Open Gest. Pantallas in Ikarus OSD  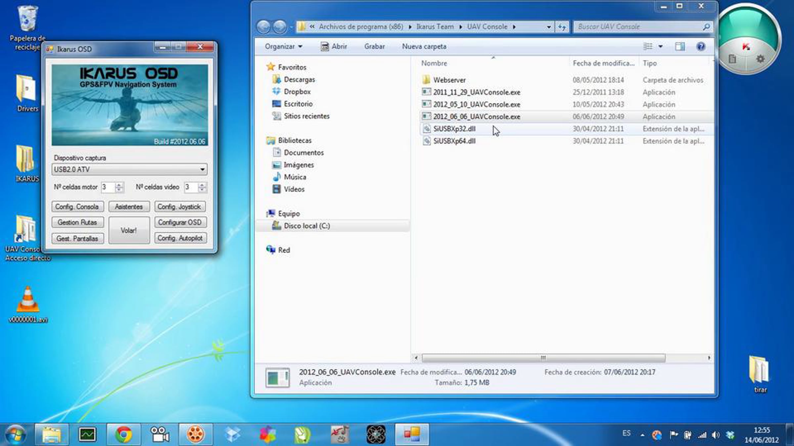[x=77, y=238]
